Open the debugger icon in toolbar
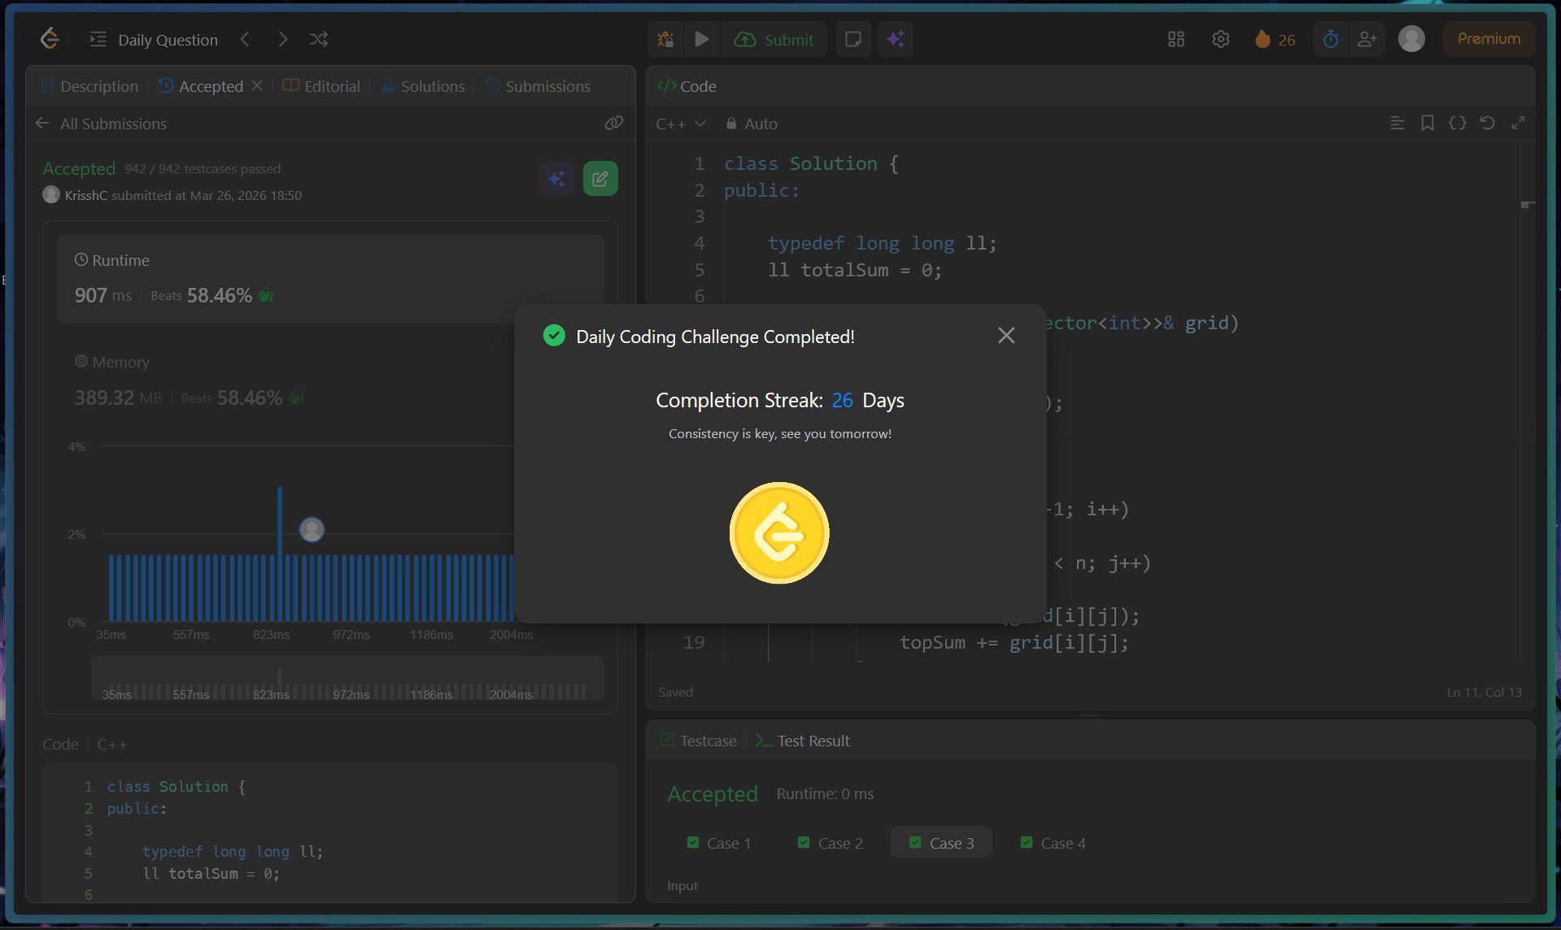 coord(665,39)
